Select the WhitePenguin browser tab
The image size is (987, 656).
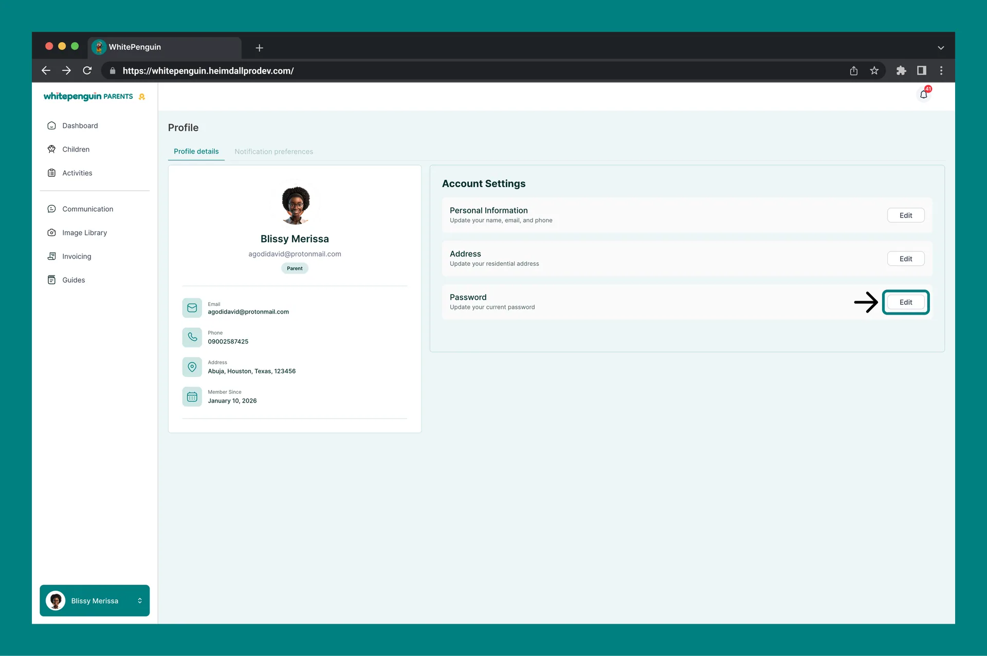tap(164, 47)
